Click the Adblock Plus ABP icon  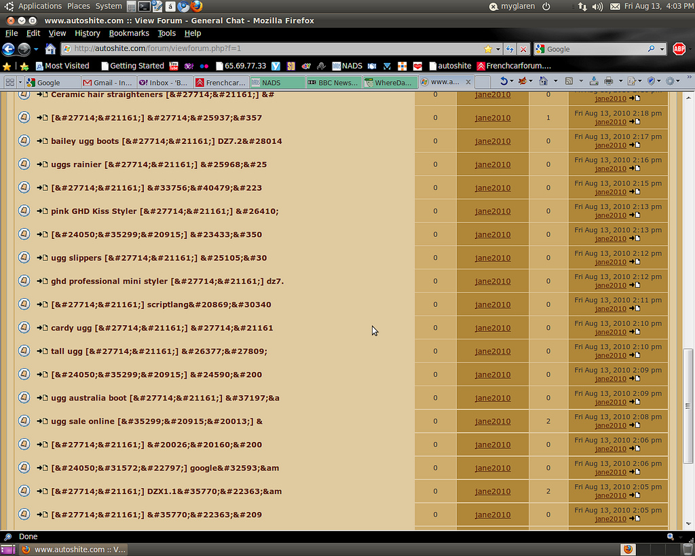(679, 49)
